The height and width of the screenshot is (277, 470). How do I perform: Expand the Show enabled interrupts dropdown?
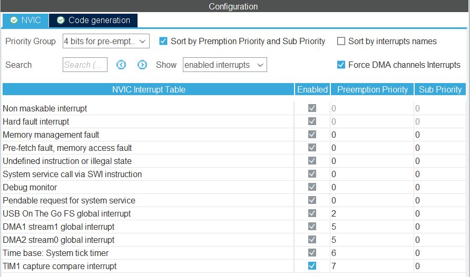tap(224, 65)
